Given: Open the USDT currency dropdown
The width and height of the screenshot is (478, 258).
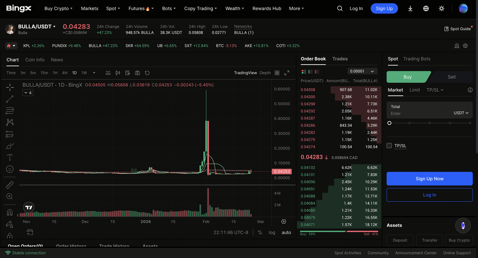Looking at the screenshot, I should click(x=461, y=113).
